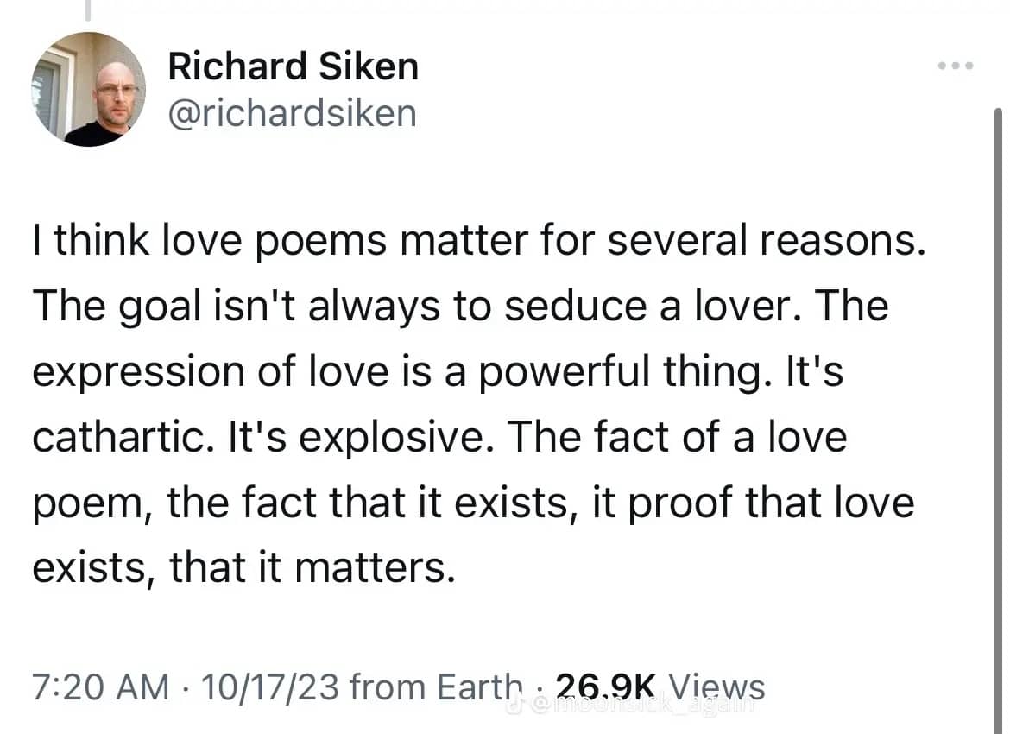This screenshot has width=1010, height=734.
Task: Click the final line "exists, that it matters."
Action: point(244,568)
